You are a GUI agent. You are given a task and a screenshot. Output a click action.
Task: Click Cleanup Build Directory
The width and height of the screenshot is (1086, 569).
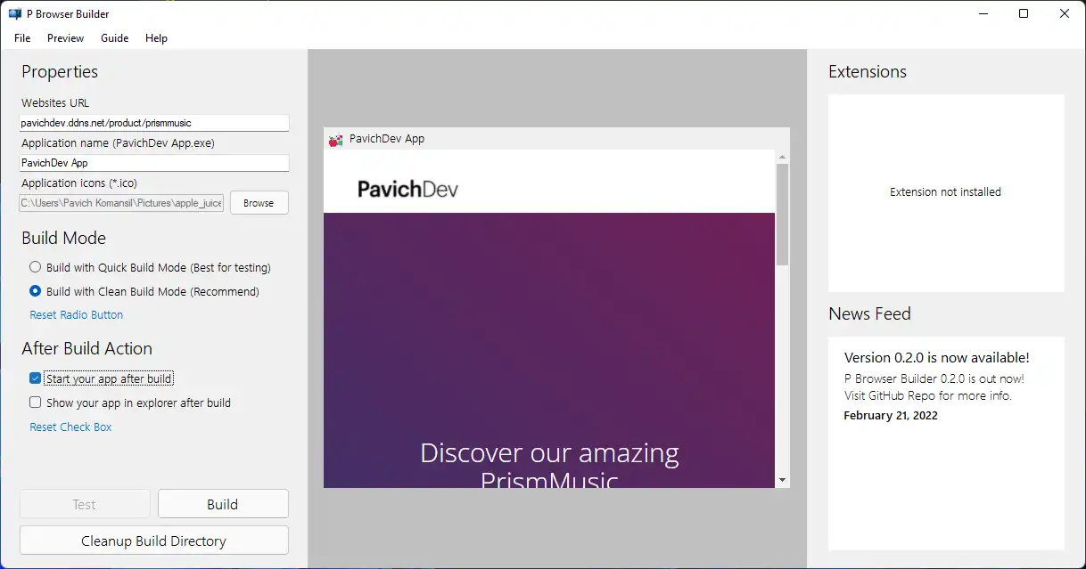(x=154, y=541)
